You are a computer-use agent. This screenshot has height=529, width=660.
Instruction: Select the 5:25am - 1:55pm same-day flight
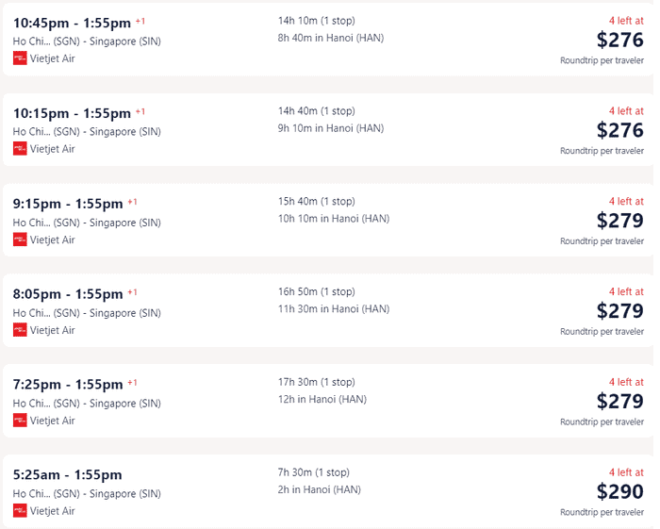(x=327, y=490)
